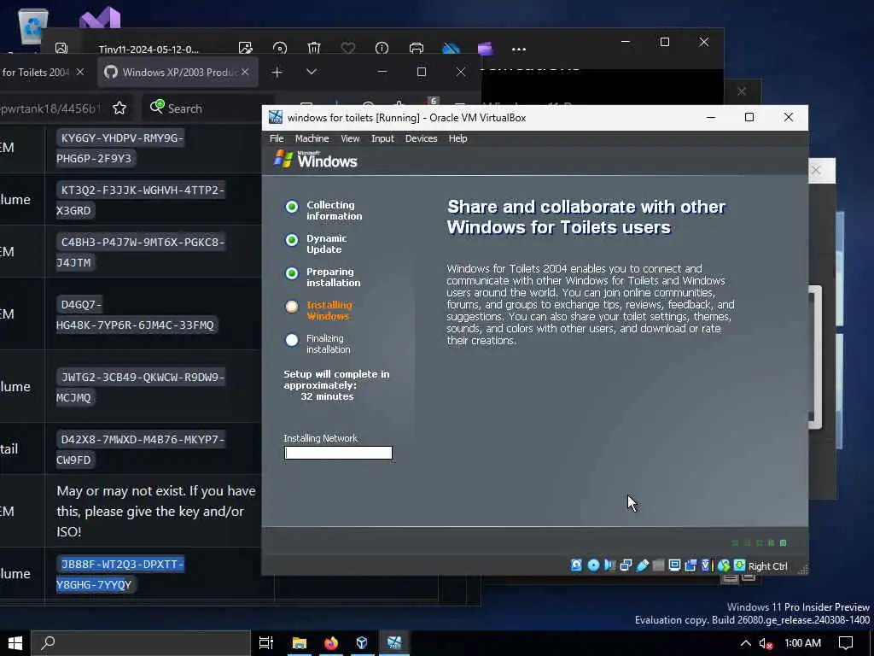The image size is (874, 656).
Task: Click the 'Right Ctrl' host key label
Action: 767,566
